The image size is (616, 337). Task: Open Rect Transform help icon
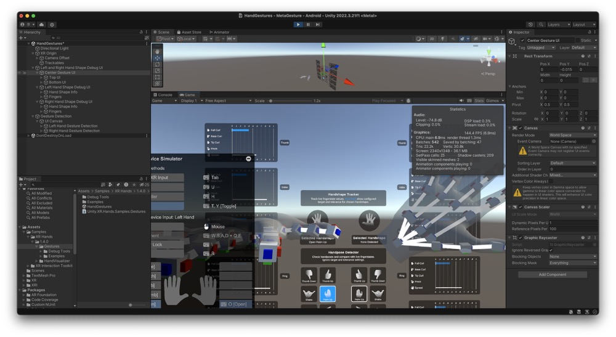(x=583, y=56)
